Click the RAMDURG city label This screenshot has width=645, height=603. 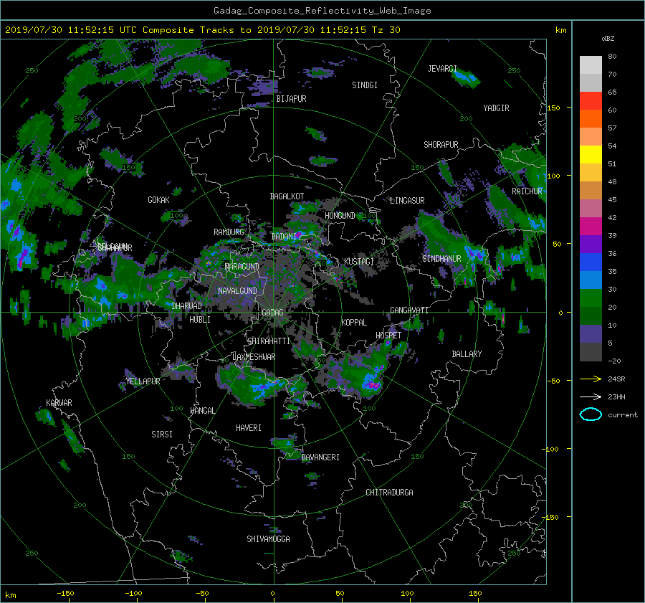(x=229, y=232)
